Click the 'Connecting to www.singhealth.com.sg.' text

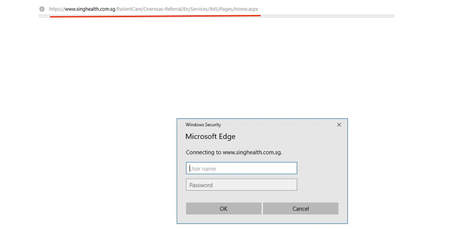click(234, 152)
